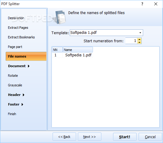
Task: Open the Destination step
Action: click(x=16, y=18)
